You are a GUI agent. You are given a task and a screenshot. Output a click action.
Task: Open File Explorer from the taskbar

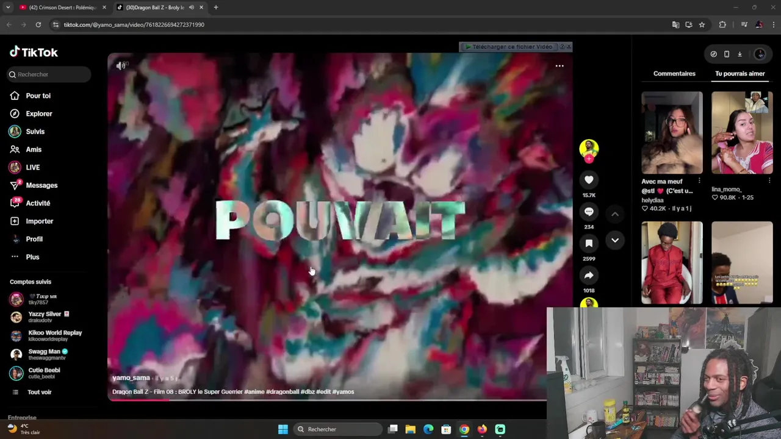(x=411, y=429)
